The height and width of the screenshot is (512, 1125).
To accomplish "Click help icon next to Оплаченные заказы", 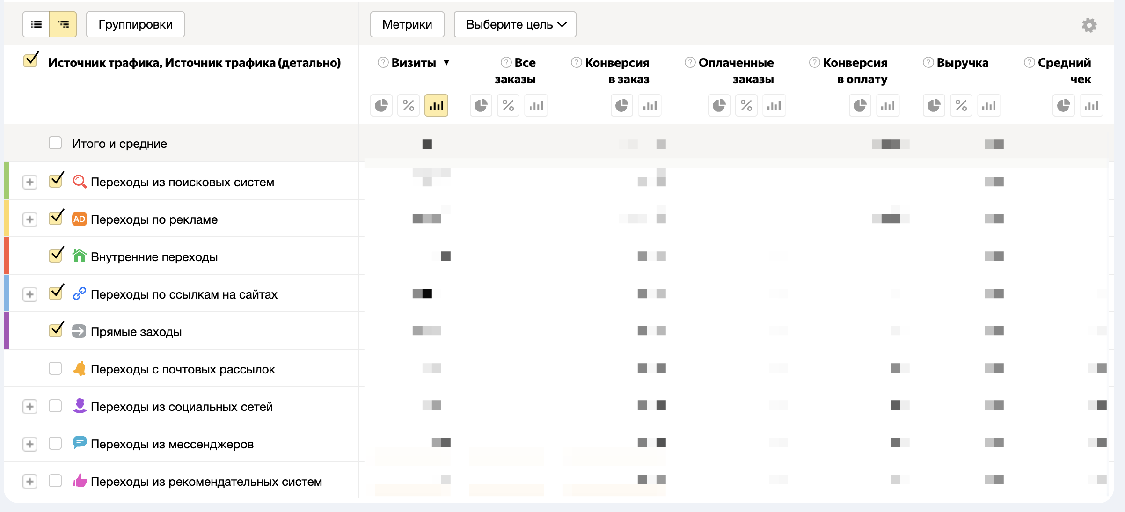I will point(690,62).
